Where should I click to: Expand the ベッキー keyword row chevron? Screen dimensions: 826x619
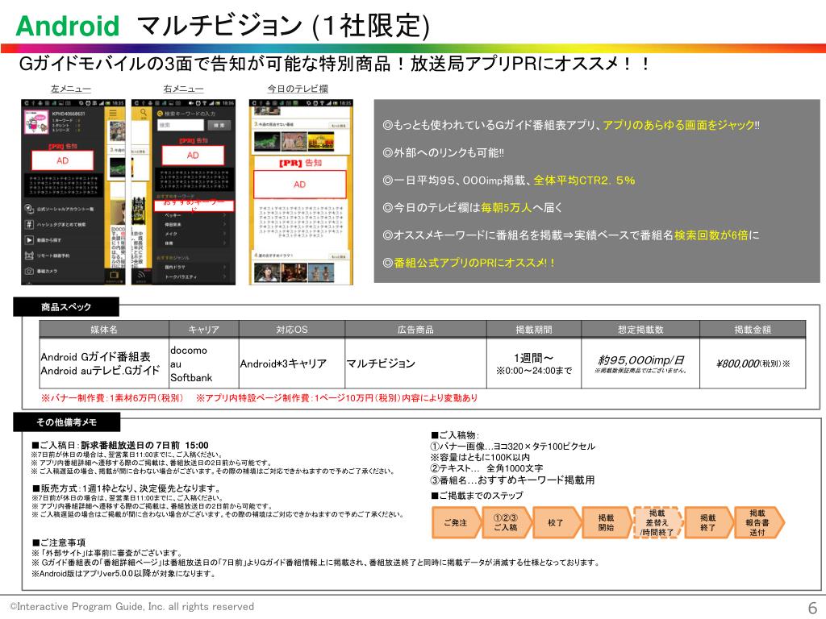225,215
